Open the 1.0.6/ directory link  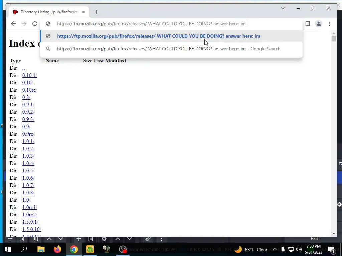point(28,178)
